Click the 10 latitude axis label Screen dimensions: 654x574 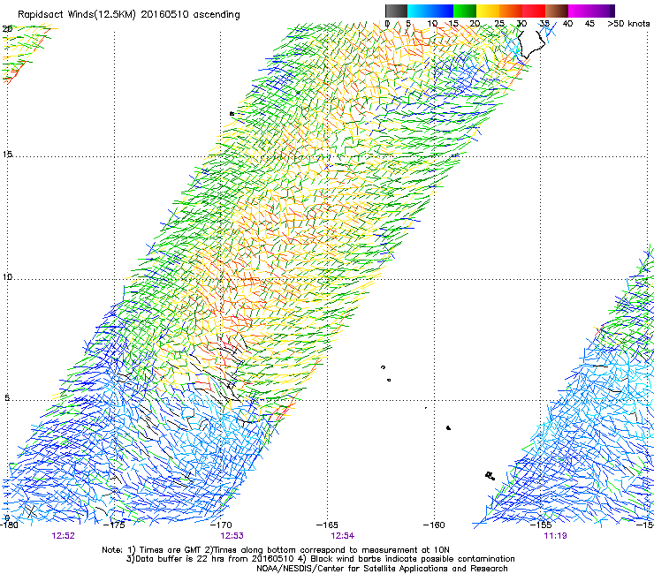pos(7,276)
